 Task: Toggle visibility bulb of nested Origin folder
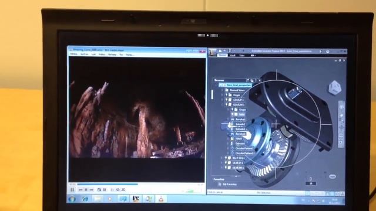tap(232, 110)
